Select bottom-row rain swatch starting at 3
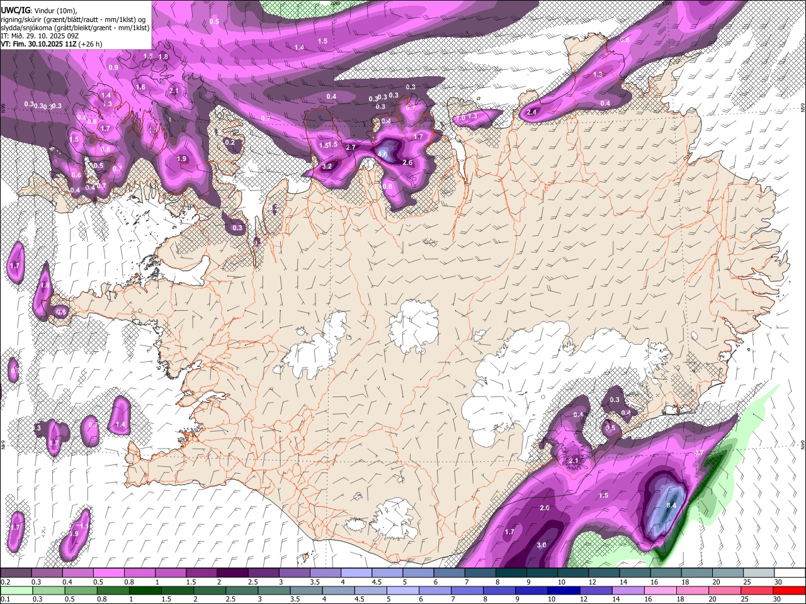The width and height of the screenshot is (806, 604). [273, 590]
